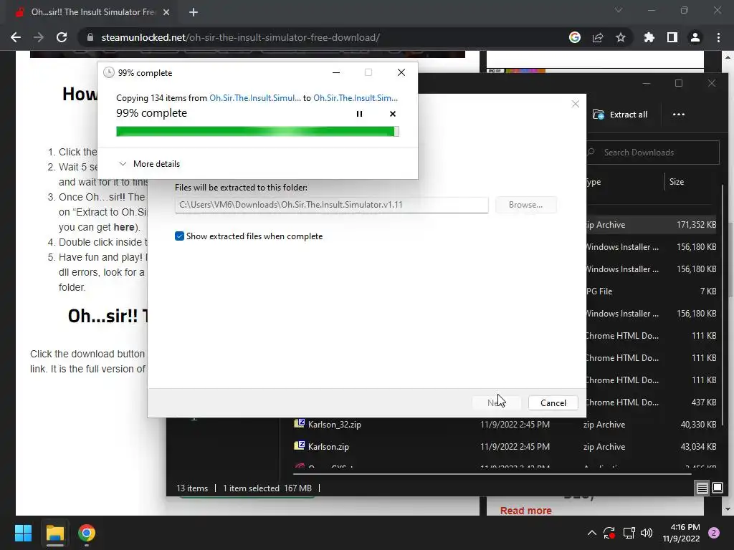
Task: Share this page icon in Chrome
Action: (598, 37)
